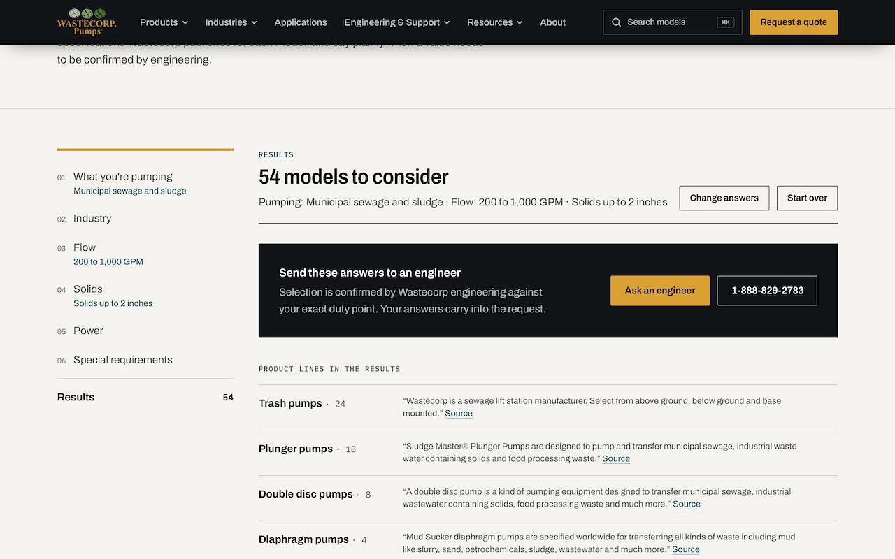Click the 200 to 1,000 GPM answer
The width and height of the screenshot is (895, 559).
tap(108, 261)
